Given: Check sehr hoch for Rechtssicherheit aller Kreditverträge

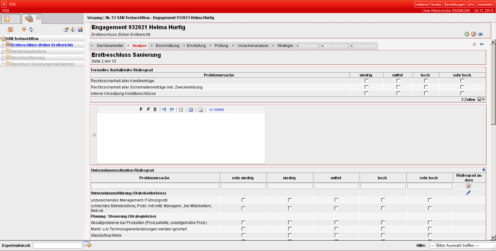Looking at the screenshot, I should pos(462,81).
